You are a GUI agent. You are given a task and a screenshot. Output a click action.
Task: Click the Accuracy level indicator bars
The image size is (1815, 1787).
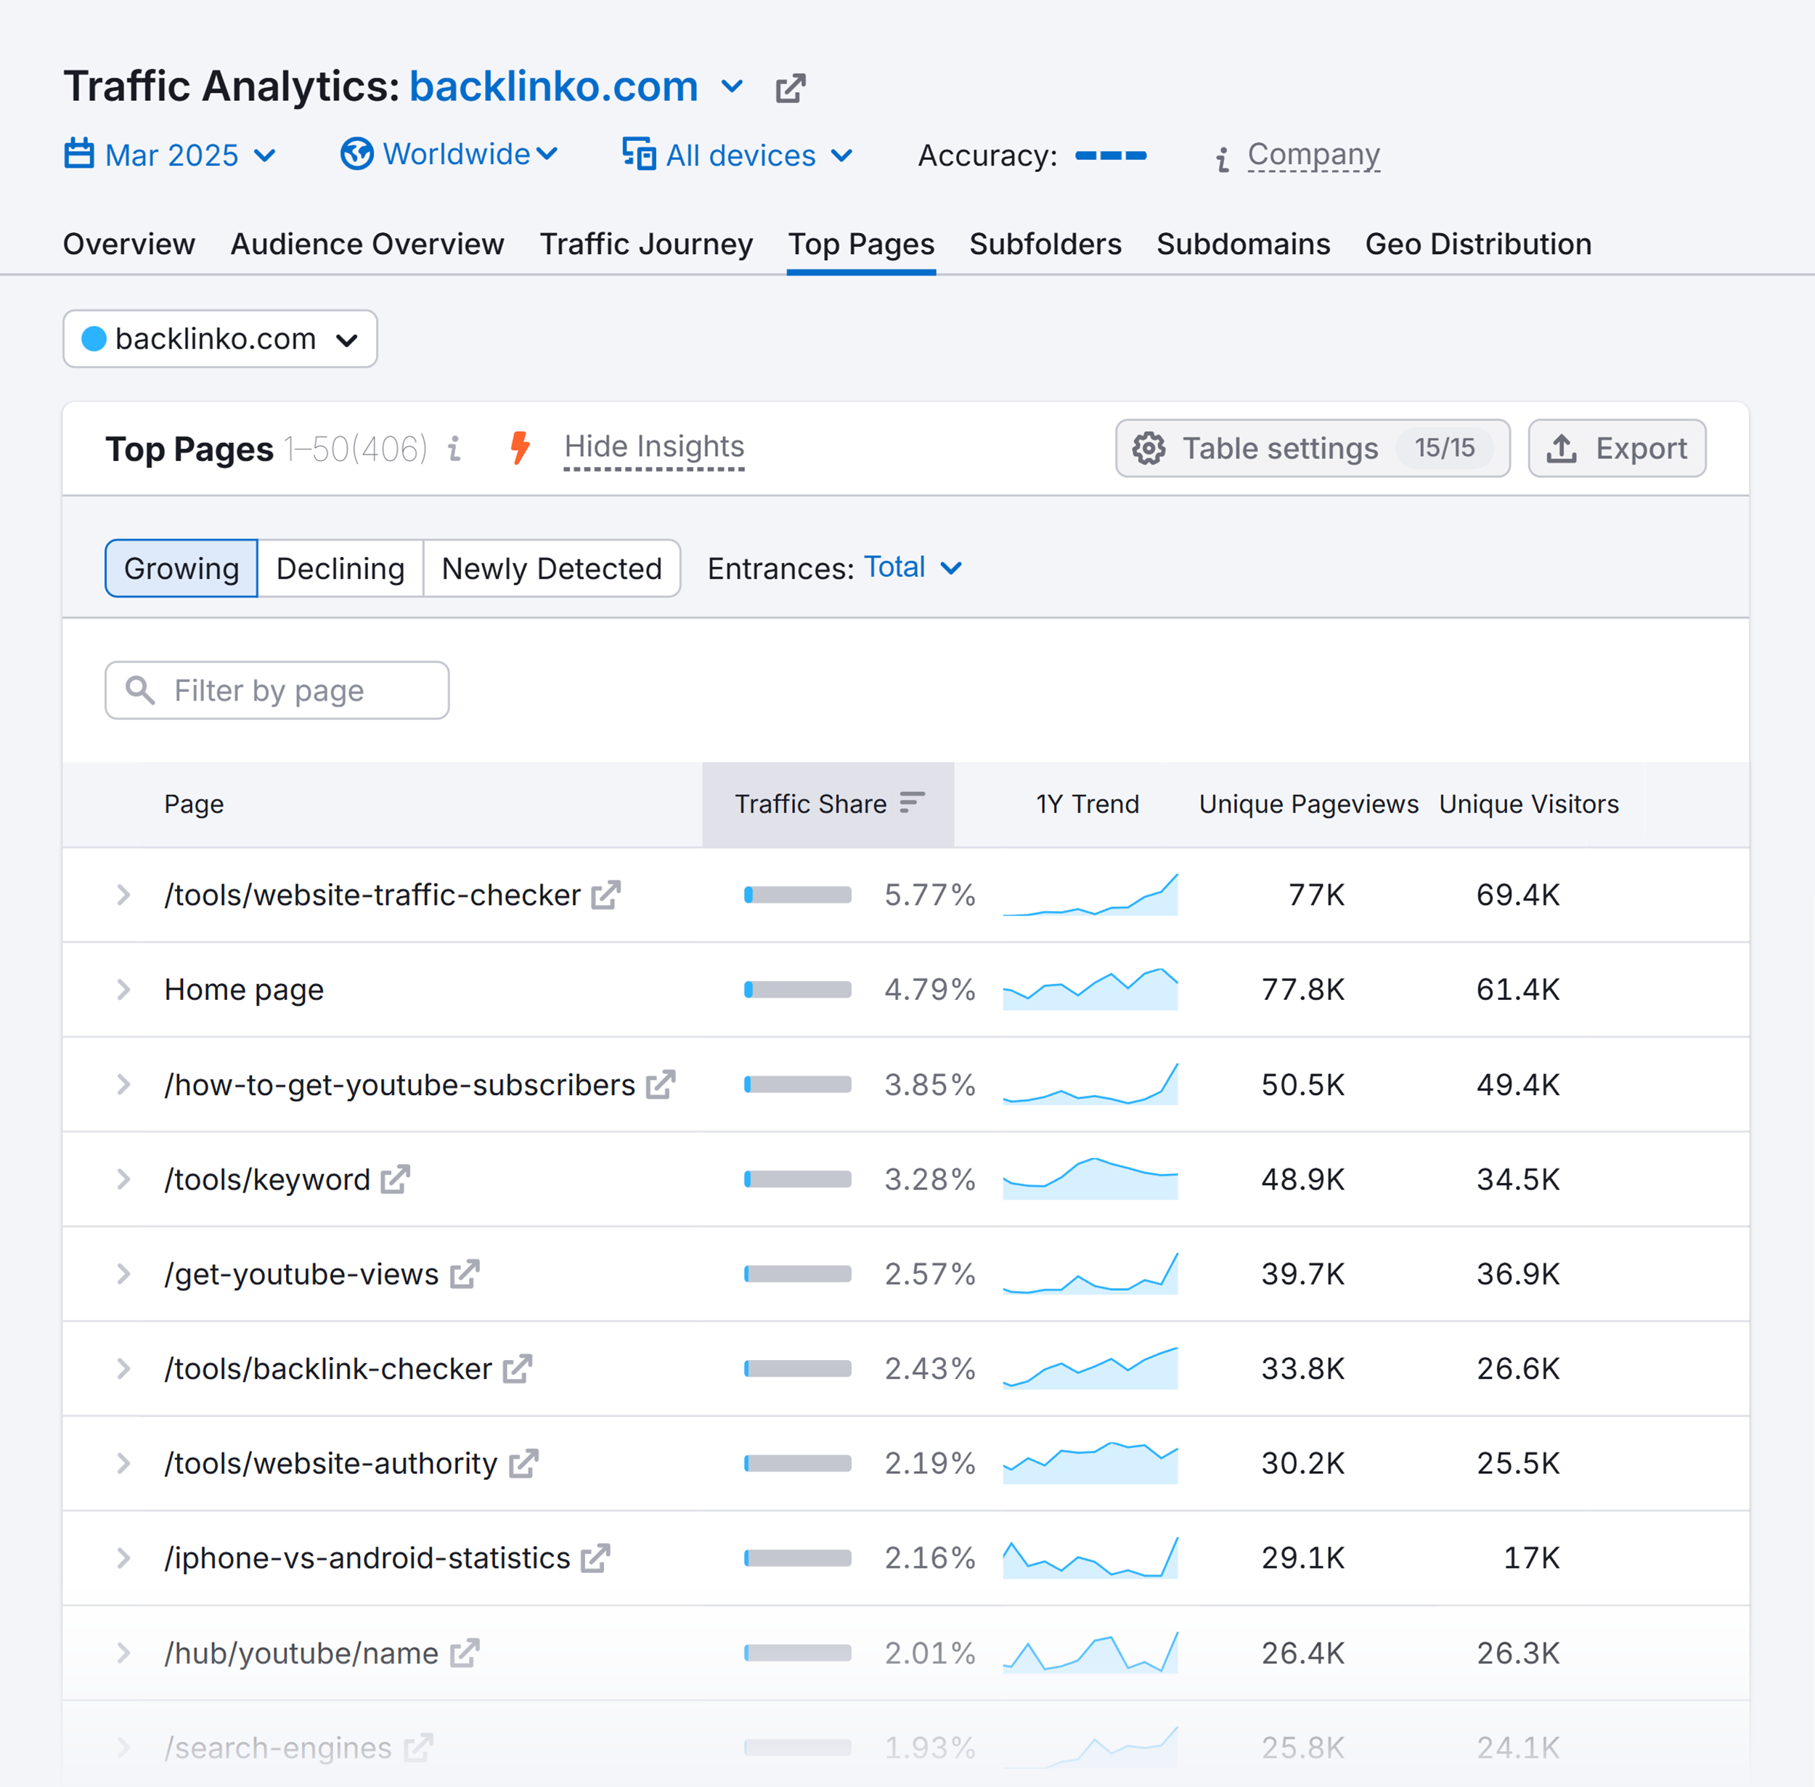point(1110,155)
